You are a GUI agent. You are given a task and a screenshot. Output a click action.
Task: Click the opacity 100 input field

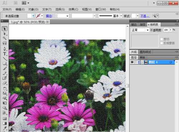point(166,30)
